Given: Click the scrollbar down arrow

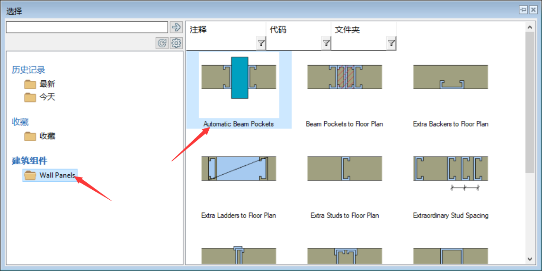Looking at the screenshot, I should coord(530,259).
